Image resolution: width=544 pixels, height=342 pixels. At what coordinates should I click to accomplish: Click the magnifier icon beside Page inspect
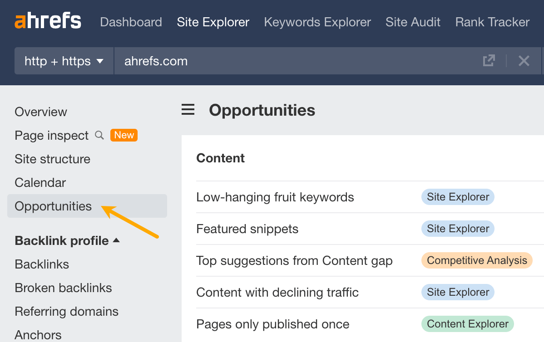(99, 135)
